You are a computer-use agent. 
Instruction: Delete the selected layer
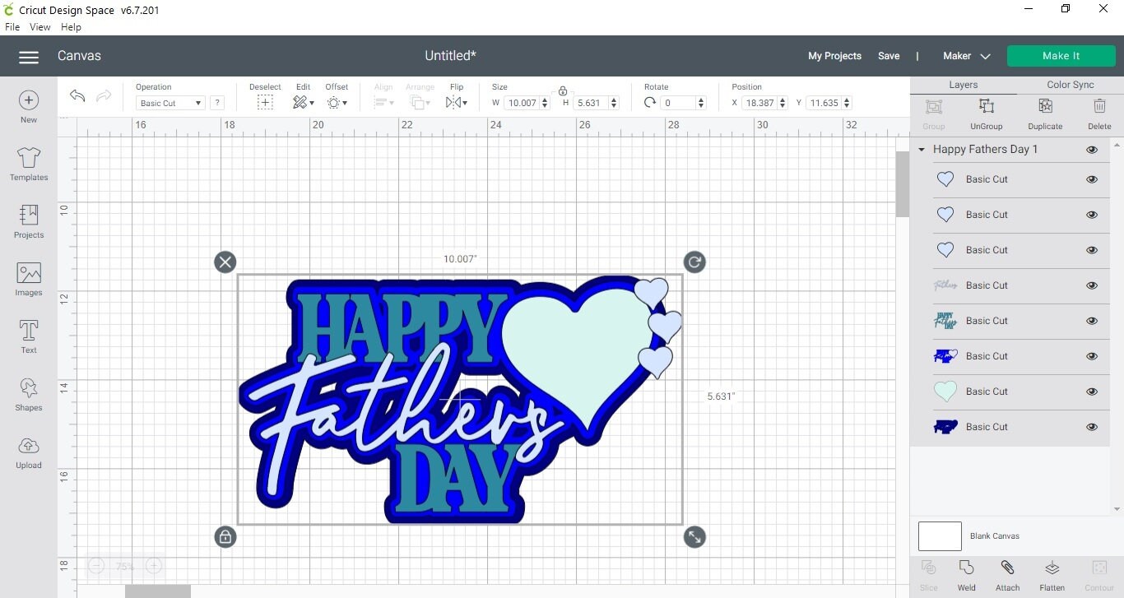pos(1099,107)
